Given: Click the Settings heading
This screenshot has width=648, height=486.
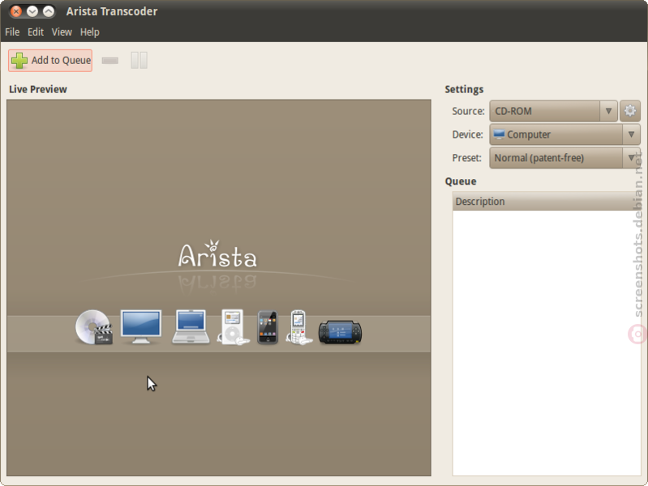Looking at the screenshot, I should coord(464,89).
